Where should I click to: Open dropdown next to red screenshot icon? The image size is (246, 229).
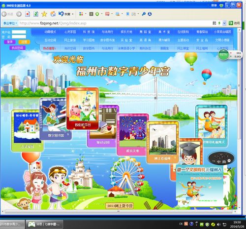pos(112,14)
